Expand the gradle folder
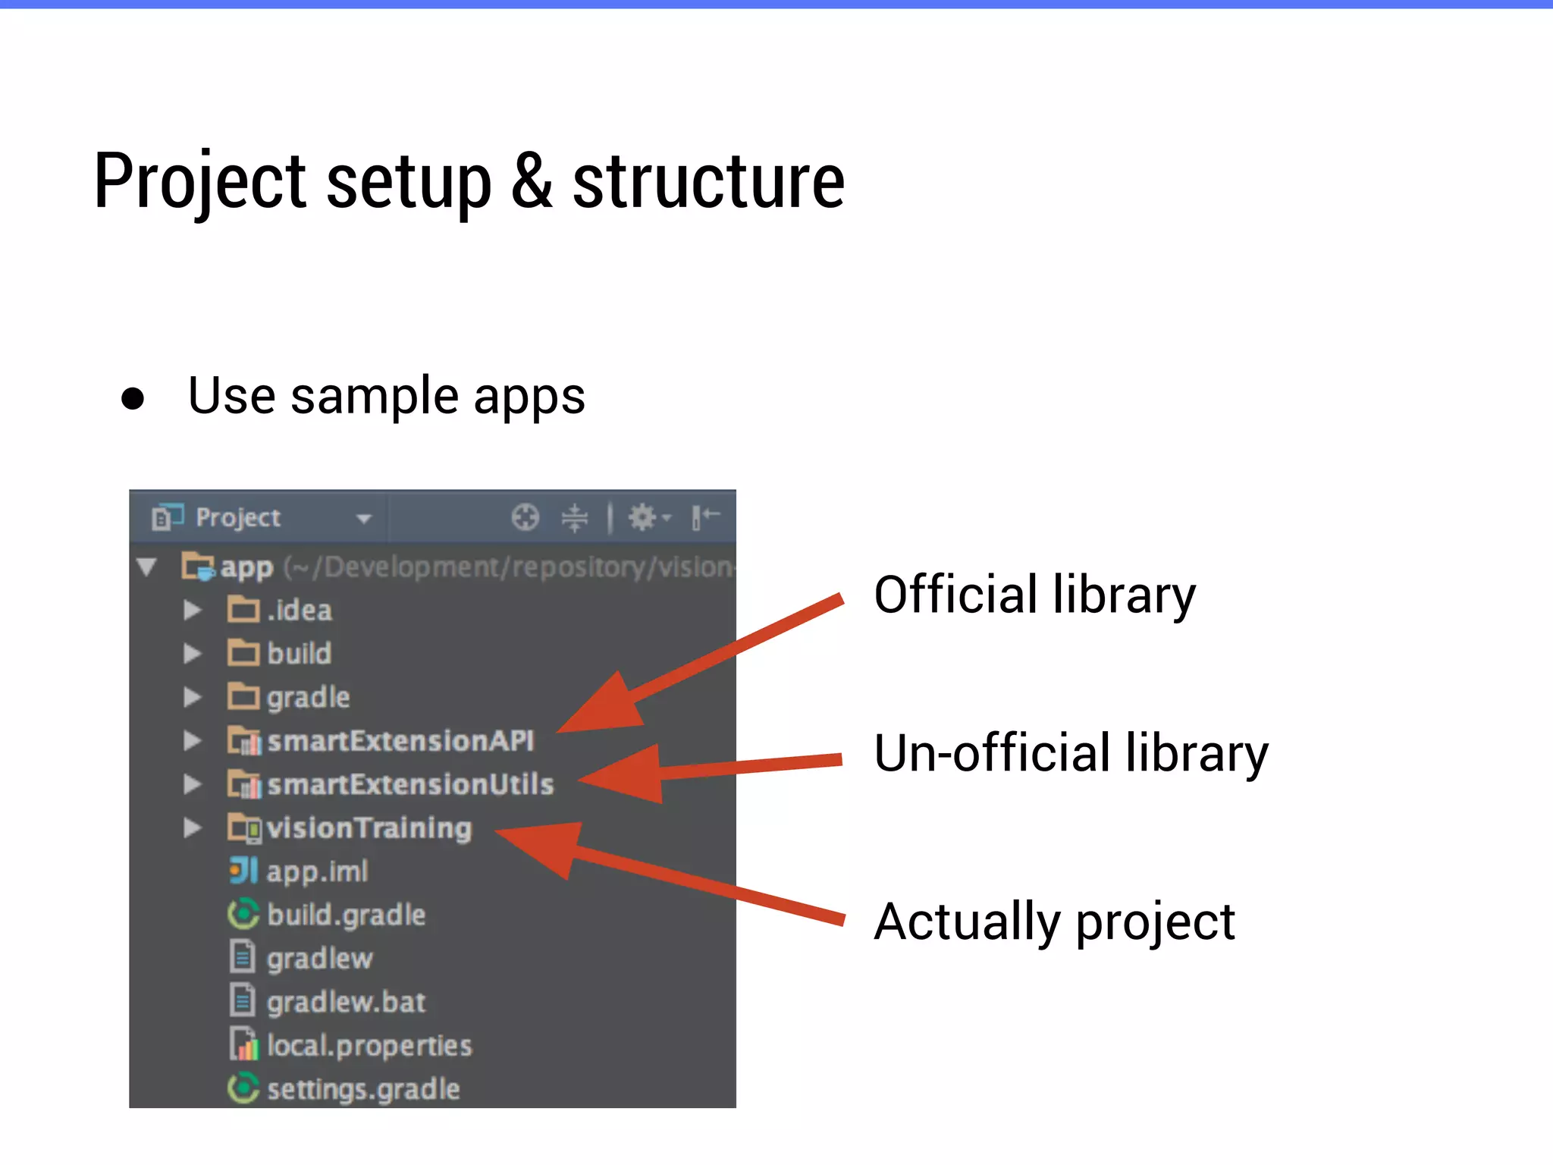Viewport: 1553px width, 1165px height. pos(193,697)
